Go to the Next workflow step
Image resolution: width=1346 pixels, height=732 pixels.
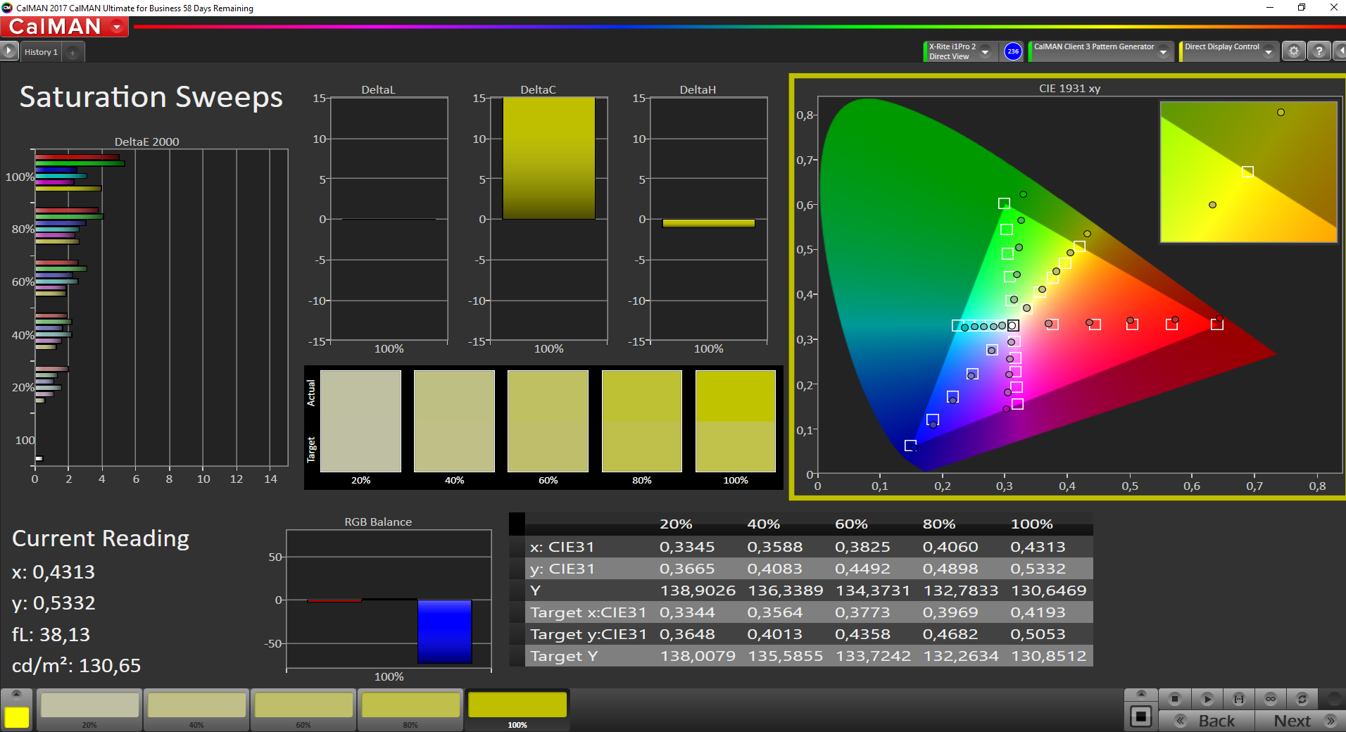pyautogui.click(x=1302, y=721)
